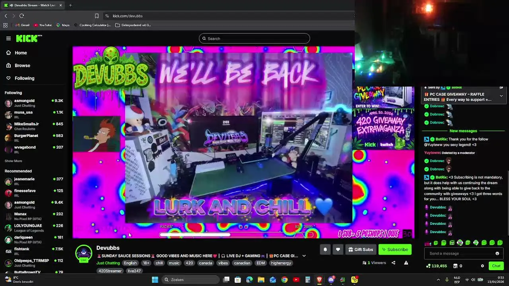Open Manax No Pixel RP channel

point(34,216)
